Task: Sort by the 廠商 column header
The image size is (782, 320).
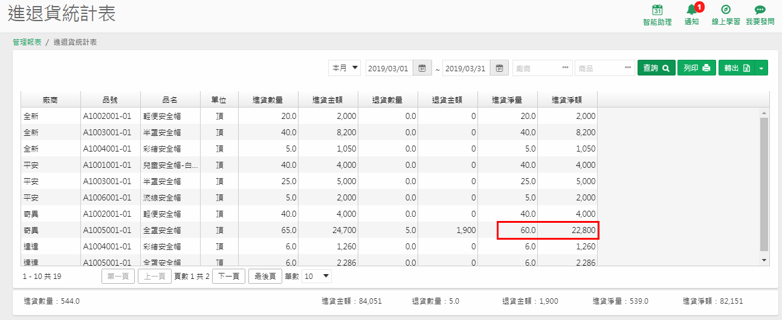Action: click(51, 100)
